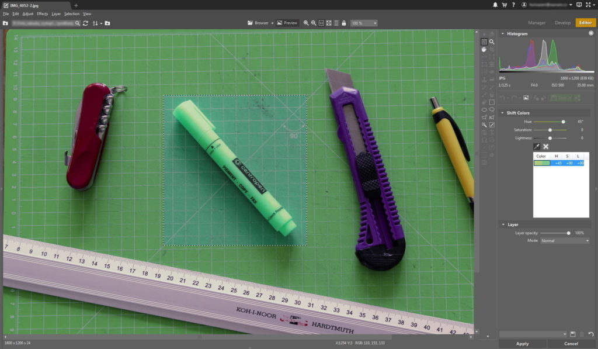Click the Saturation slider handle
Screen dimensions: 598x349
click(550, 130)
